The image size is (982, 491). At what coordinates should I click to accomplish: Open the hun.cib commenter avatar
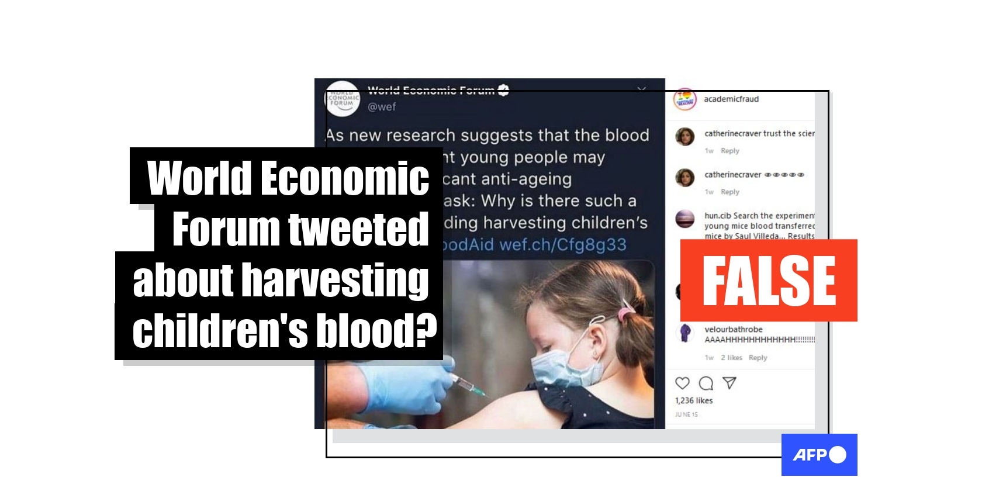click(x=685, y=219)
